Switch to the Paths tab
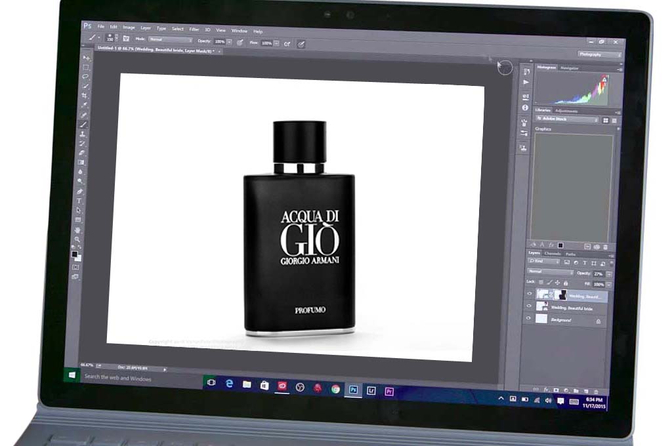 point(570,254)
